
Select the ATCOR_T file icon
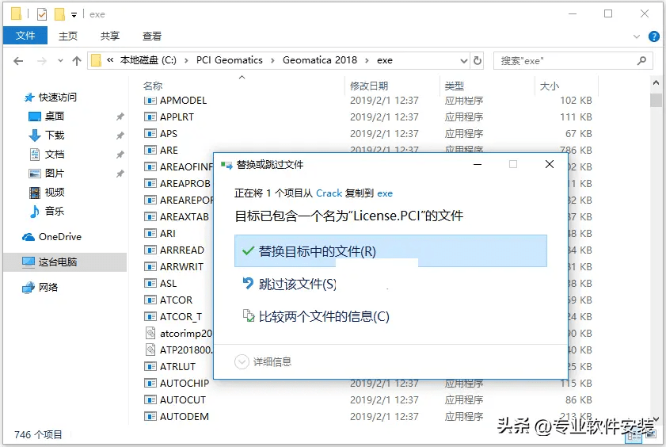(x=150, y=316)
